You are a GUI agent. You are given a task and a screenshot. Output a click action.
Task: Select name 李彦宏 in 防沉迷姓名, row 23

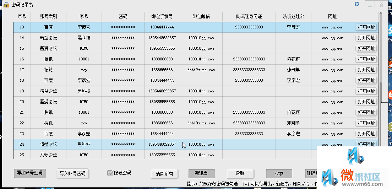point(294,134)
